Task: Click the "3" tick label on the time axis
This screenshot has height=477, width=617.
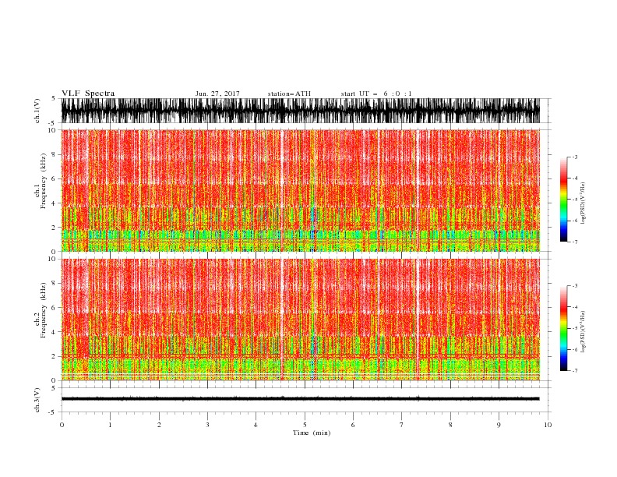Action: (207, 425)
